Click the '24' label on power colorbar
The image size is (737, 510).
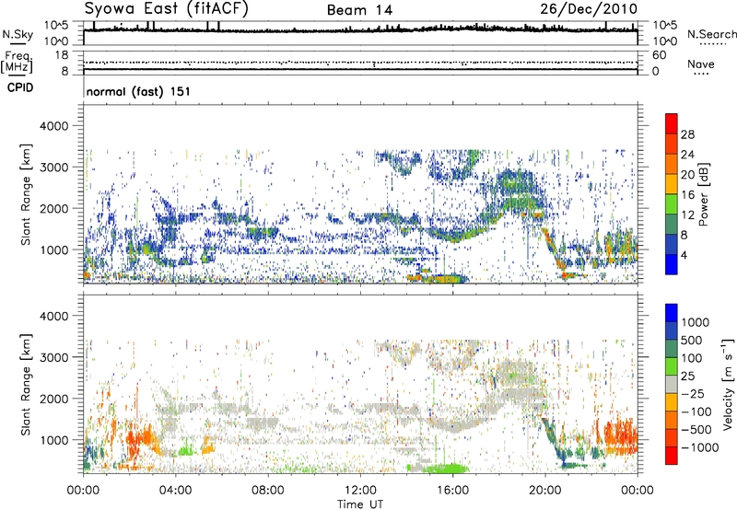pyautogui.click(x=687, y=155)
